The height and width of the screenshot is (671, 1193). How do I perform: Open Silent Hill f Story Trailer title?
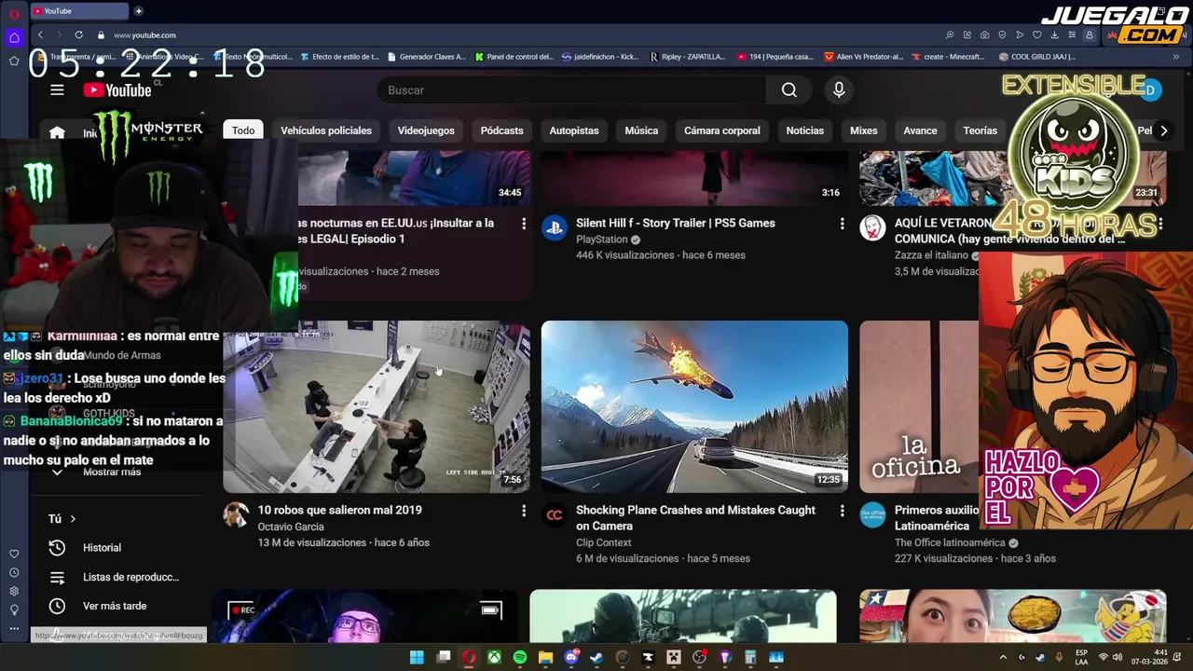coord(676,223)
